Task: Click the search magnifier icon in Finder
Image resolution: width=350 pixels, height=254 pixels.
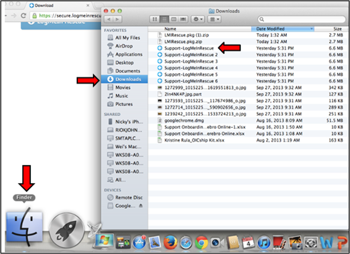Action: coord(262,19)
